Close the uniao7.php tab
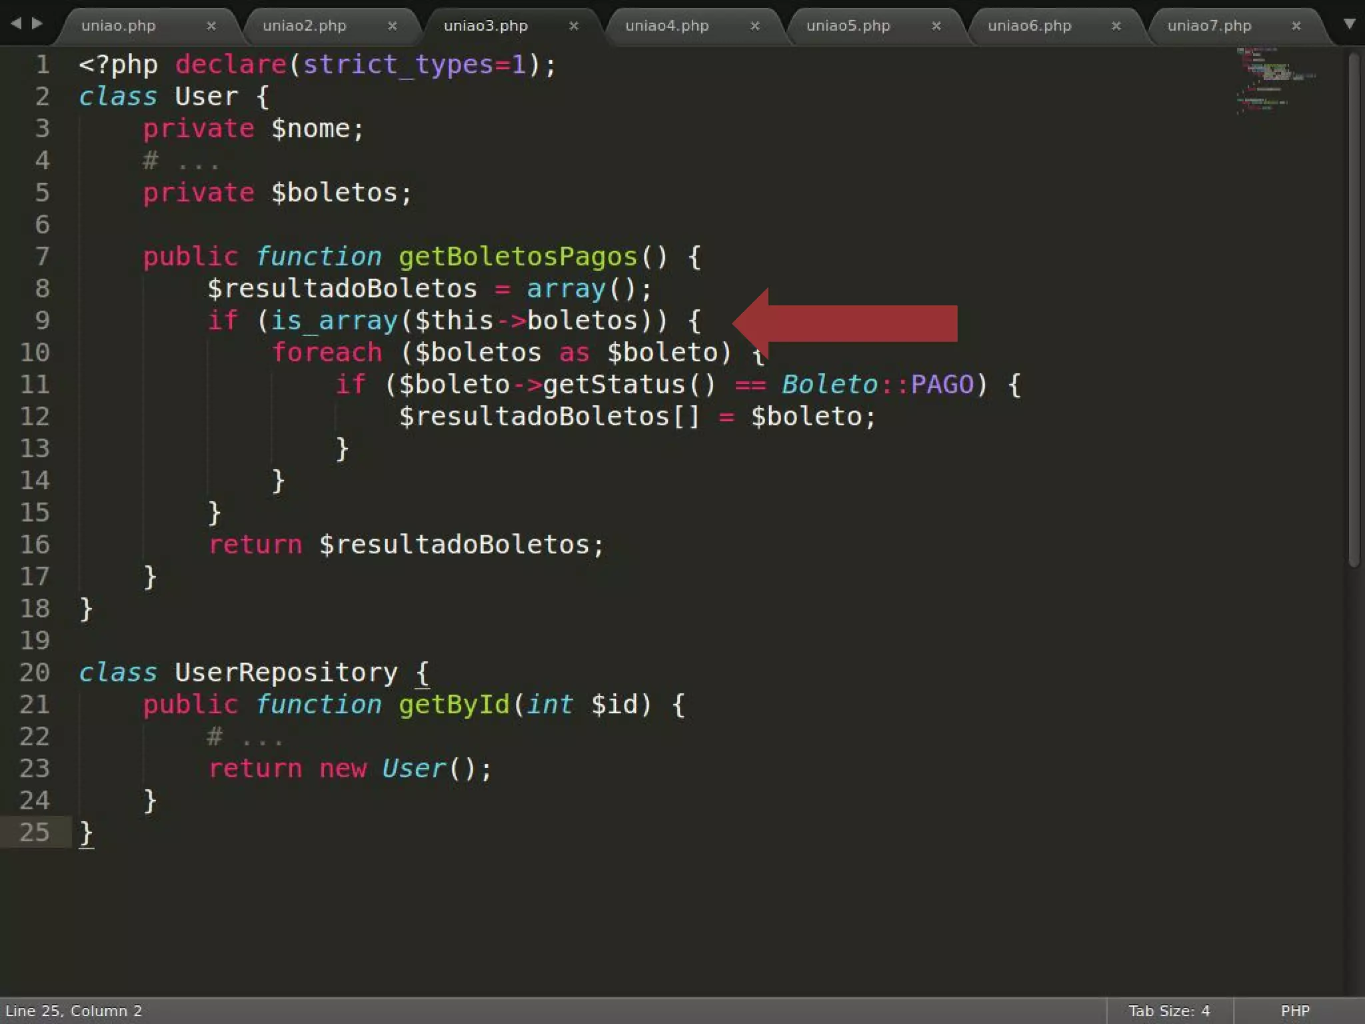 tap(1296, 26)
